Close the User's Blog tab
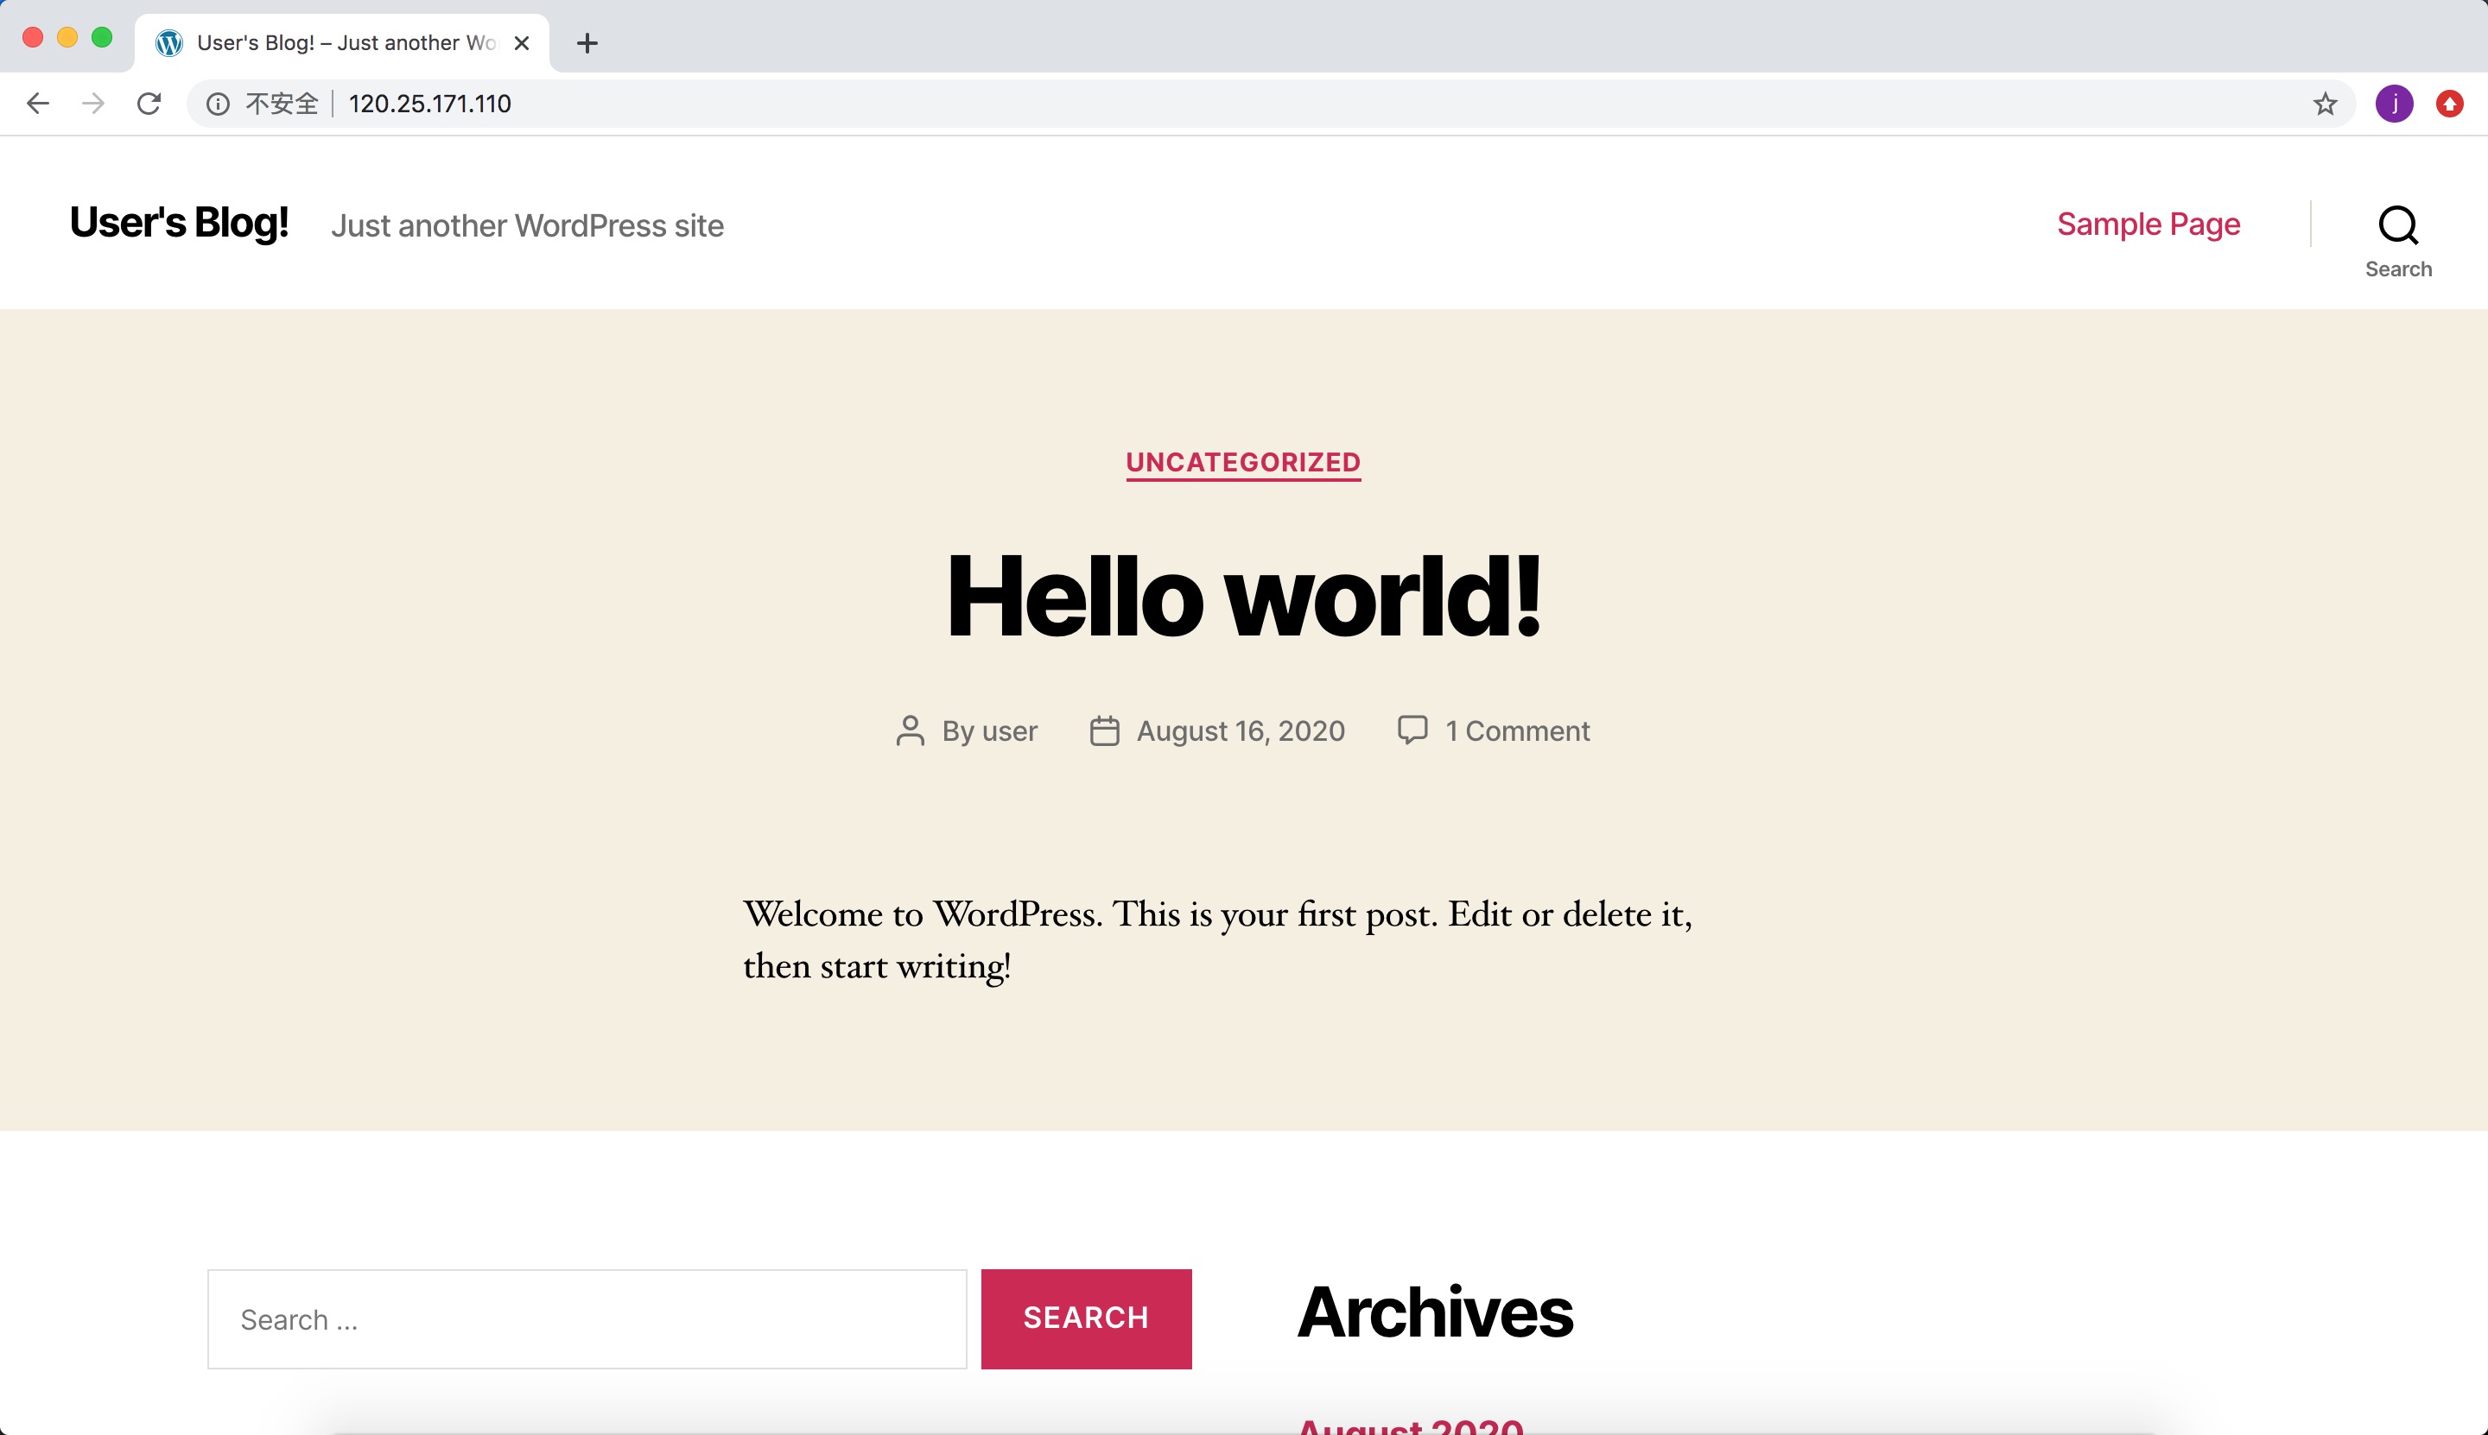The image size is (2488, 1435). click(523, 42)
